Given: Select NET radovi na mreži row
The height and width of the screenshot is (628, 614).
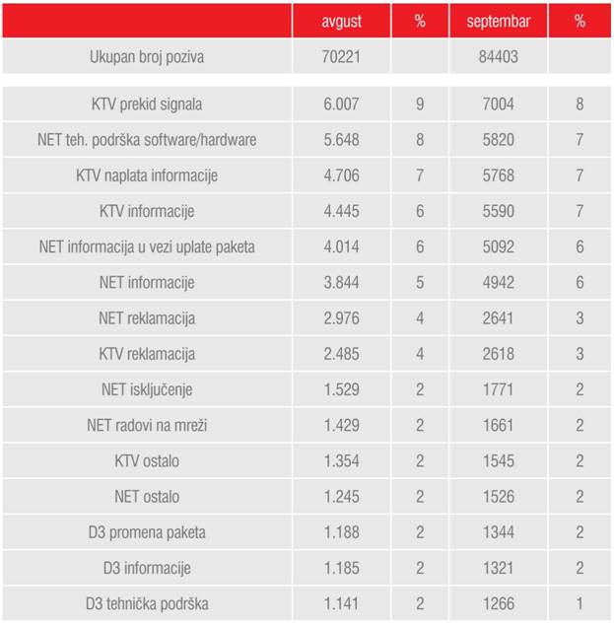Looking at the screenshot, I should (307, 425).
